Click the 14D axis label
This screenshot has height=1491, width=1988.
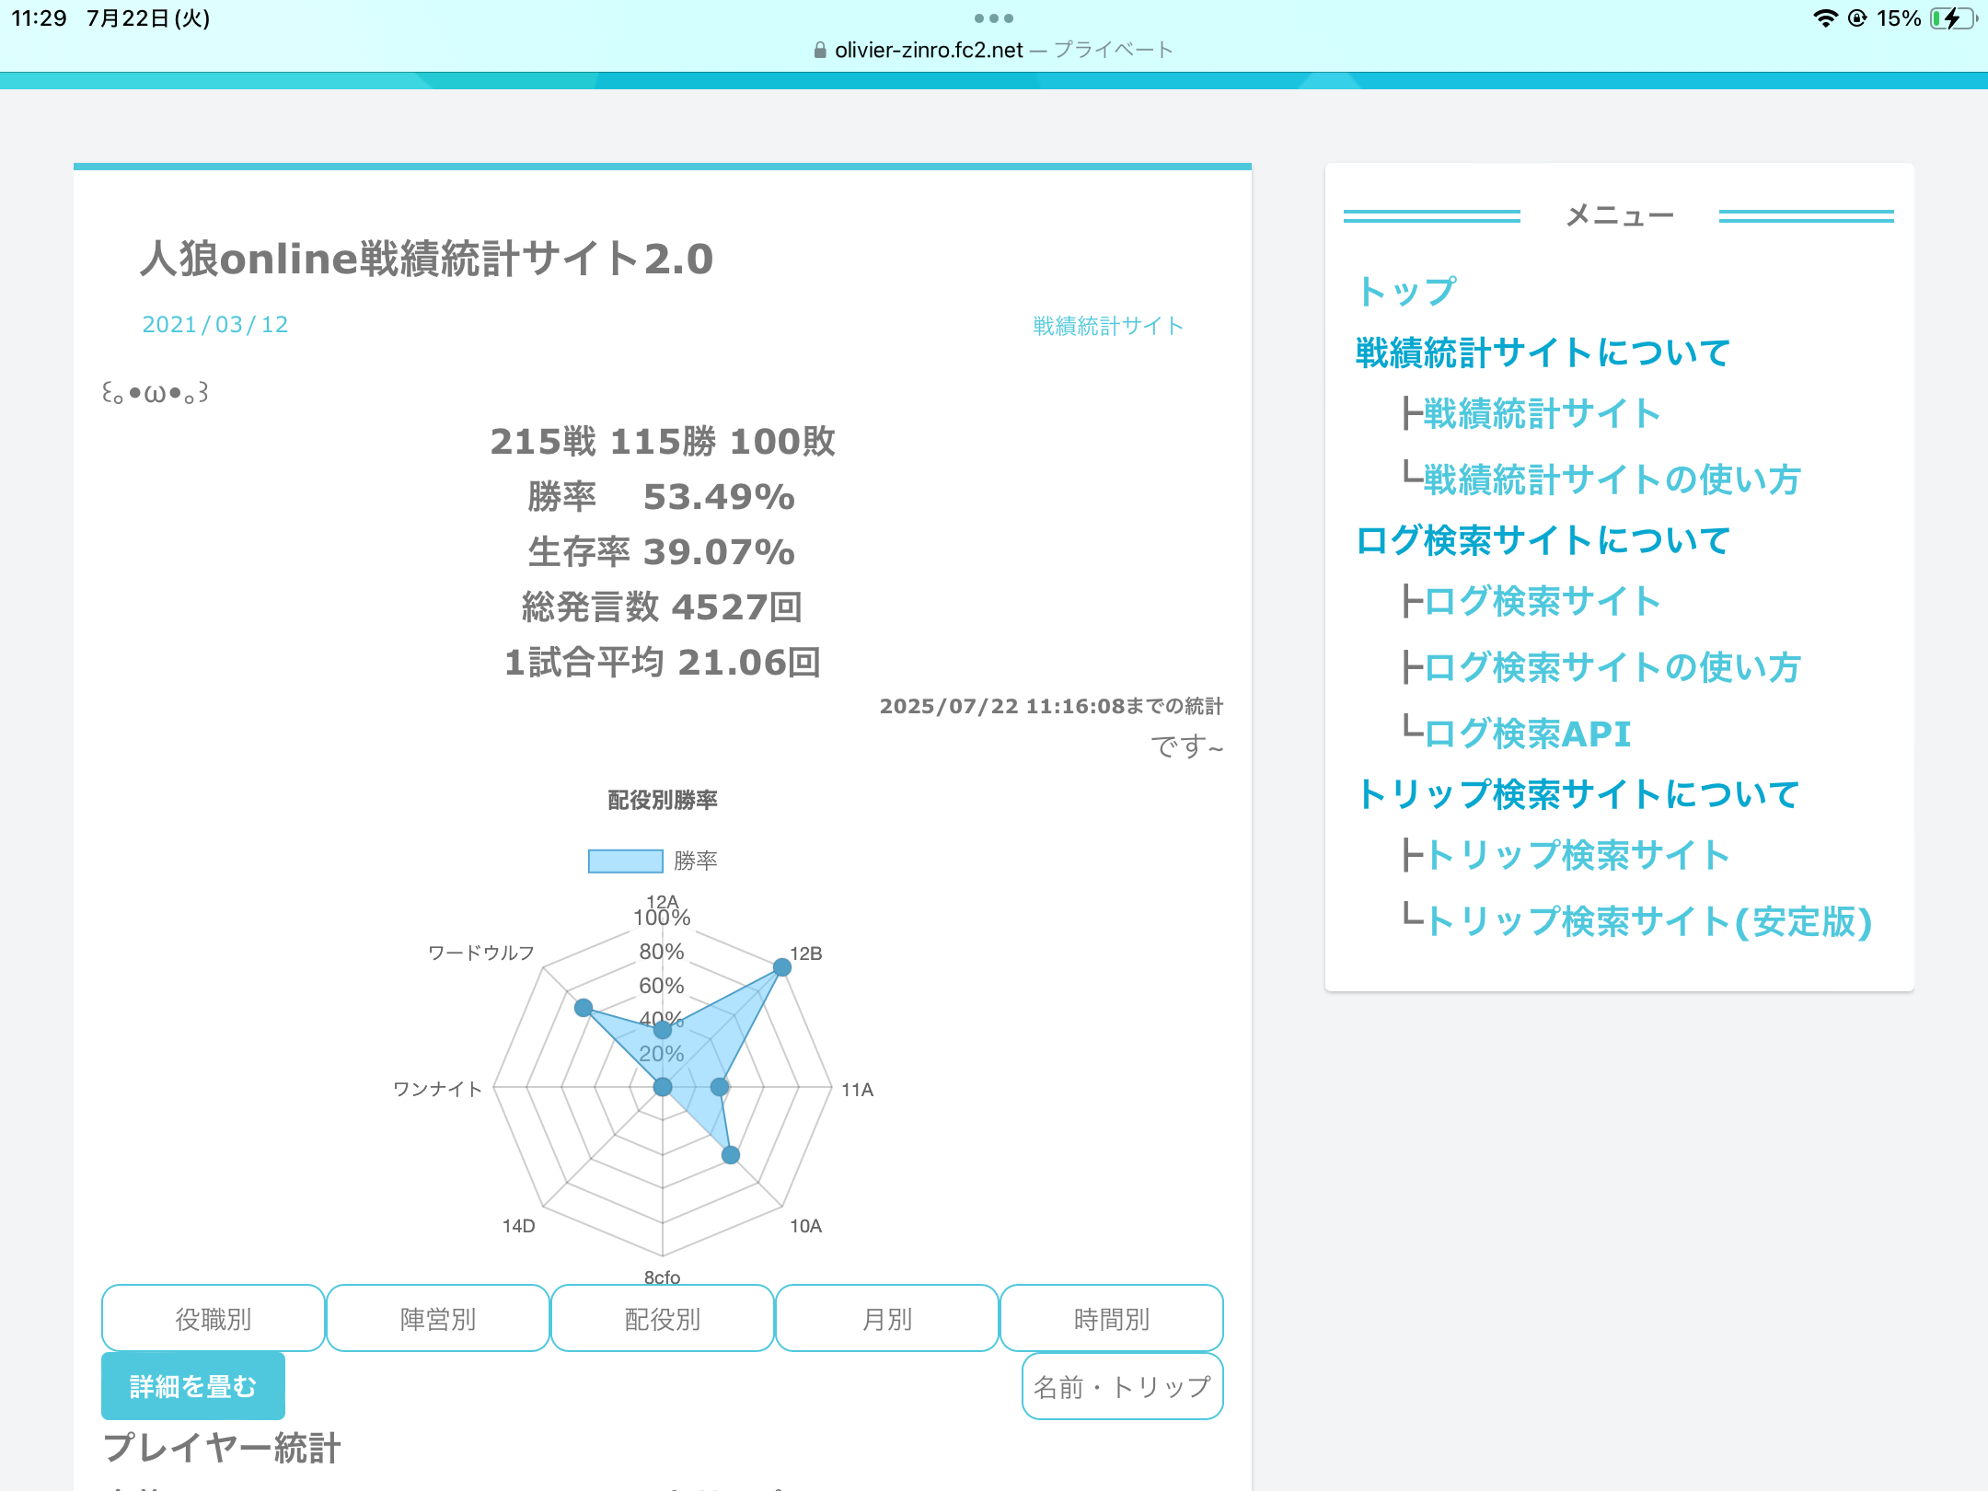(519, 1226)
